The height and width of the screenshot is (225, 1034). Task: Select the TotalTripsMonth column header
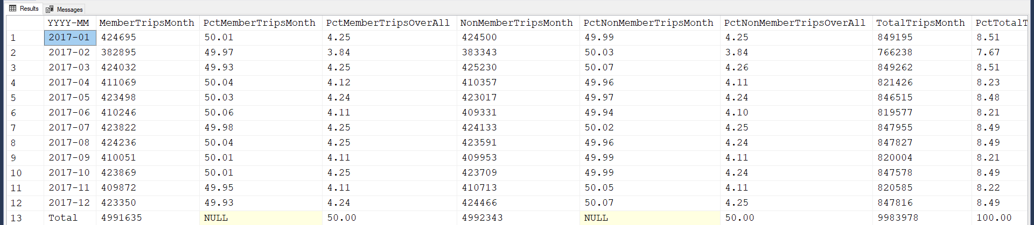(x=920, y=23)
